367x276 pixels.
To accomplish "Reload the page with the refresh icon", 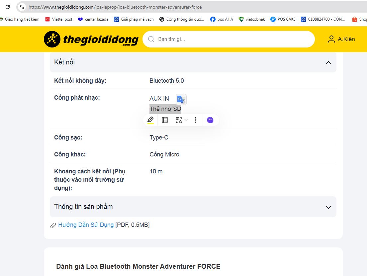I will (8, 7).
